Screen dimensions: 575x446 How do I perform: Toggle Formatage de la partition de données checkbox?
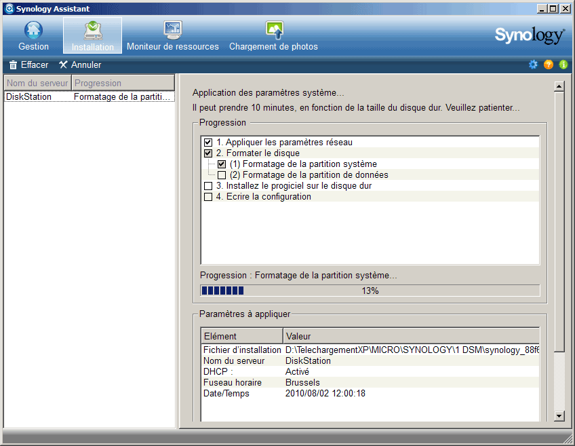(222, 174)
